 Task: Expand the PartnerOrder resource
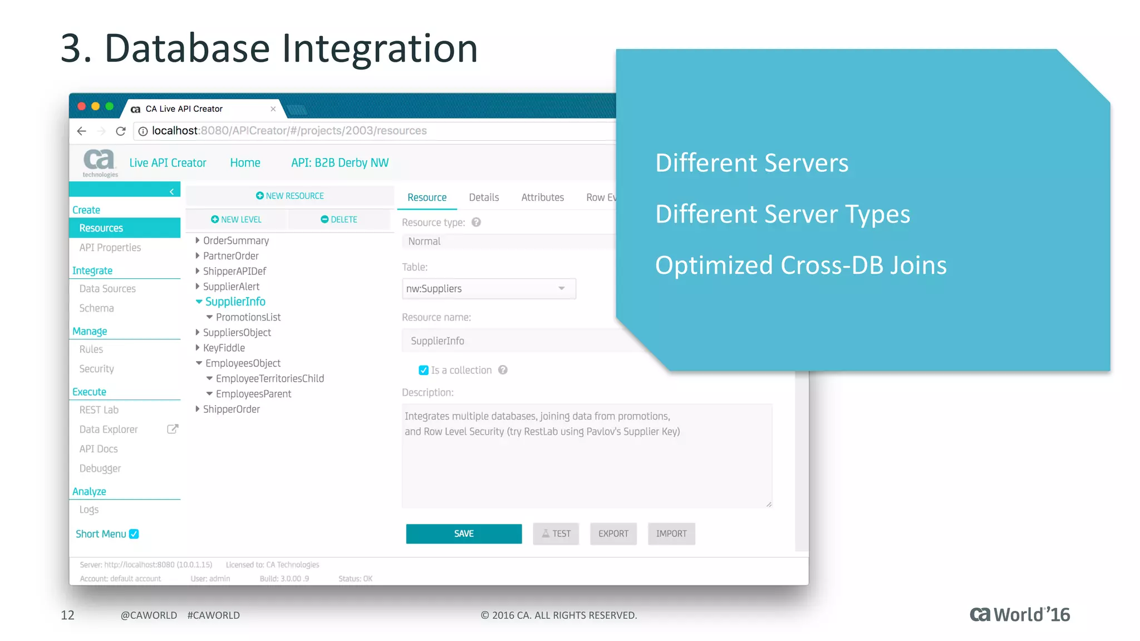[x=197, y=256]
